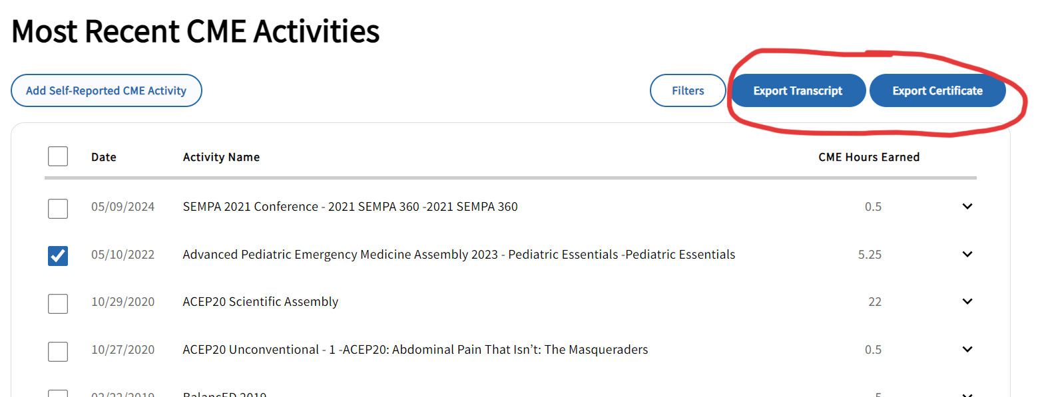Expand the Pediatric Essentials row details chevron
This screenshot has height=397, width=1042.
(967, 255)
